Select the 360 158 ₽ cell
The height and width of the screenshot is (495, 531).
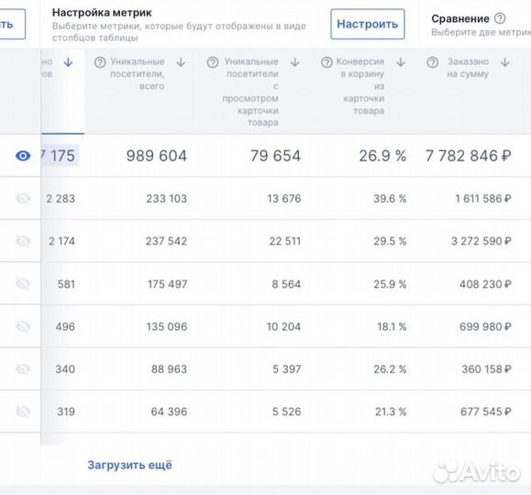click(487, 369)
